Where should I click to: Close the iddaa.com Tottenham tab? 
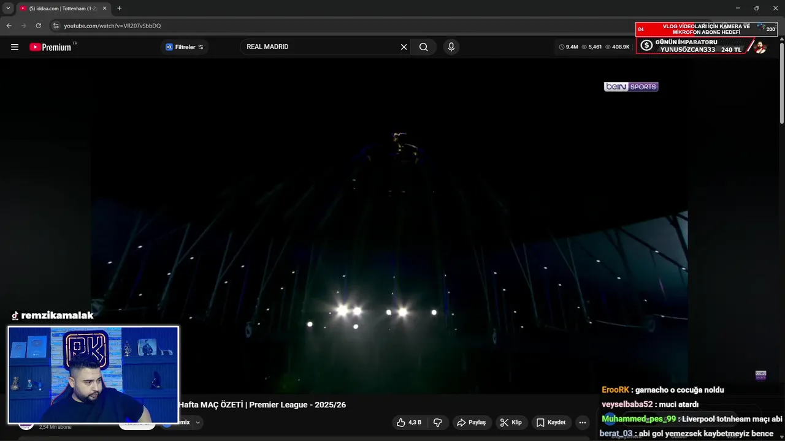pos(104,9)
